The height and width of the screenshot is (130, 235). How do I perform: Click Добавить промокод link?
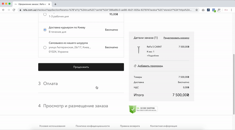[150, 66]
